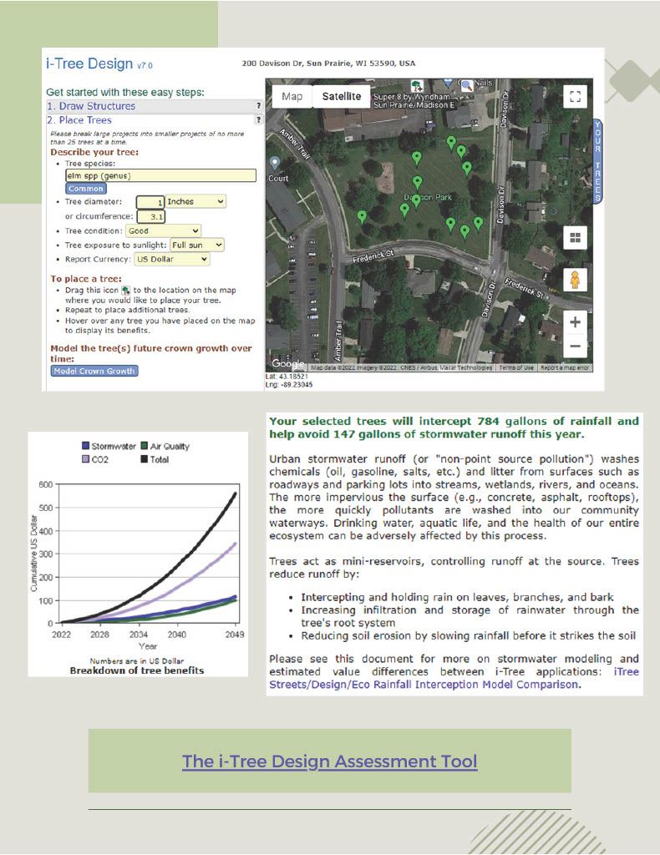Click the Court location pin on map
The height and width of the screenshot is (855, 660).
pos(274,163)
